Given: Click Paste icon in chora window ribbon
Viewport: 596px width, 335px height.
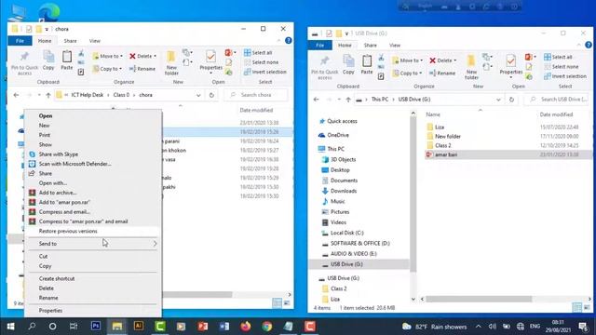Looking at the screenshot, I should (x=67, y=60).
